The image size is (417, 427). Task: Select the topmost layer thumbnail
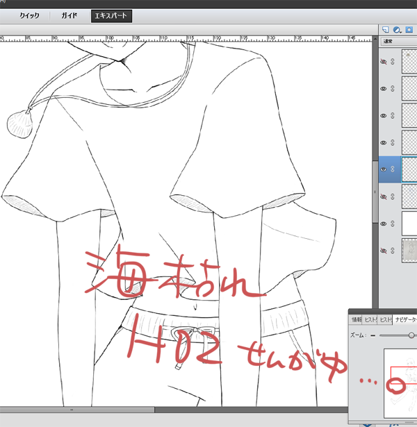(x=409, y=62)
